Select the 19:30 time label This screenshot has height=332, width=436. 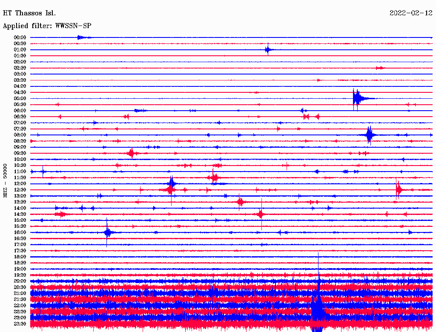pos(20,275)
